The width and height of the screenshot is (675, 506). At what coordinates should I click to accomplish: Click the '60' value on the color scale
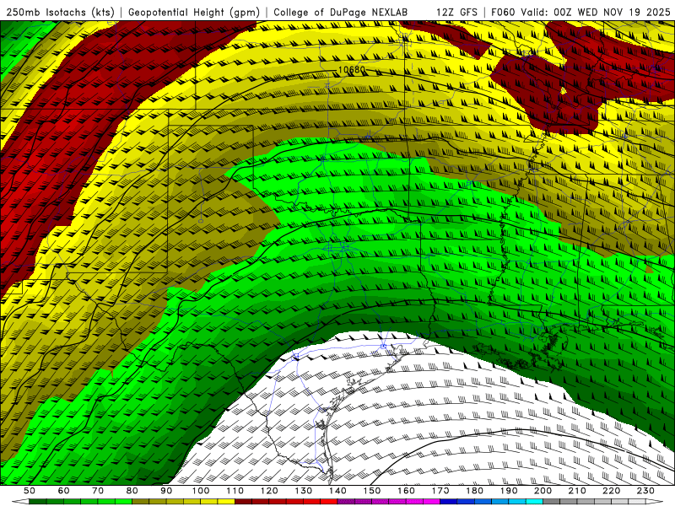pyautogui.click(x=63, y=491)
